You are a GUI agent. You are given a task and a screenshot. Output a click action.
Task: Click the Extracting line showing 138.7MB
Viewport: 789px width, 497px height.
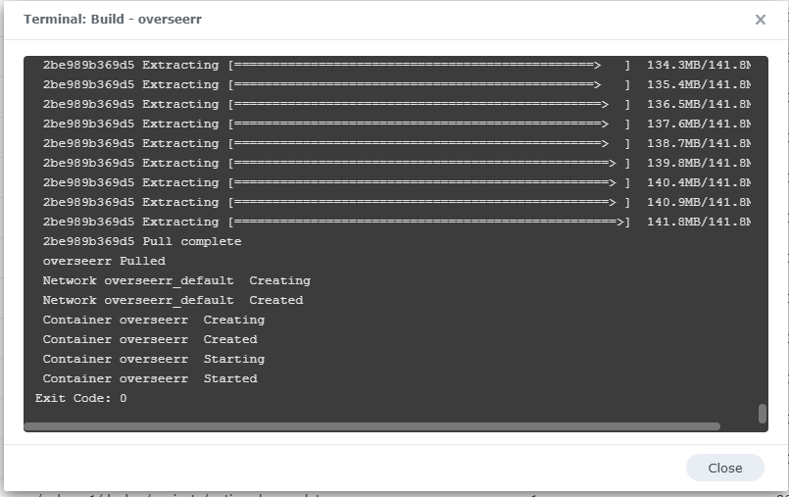[392, 143]
